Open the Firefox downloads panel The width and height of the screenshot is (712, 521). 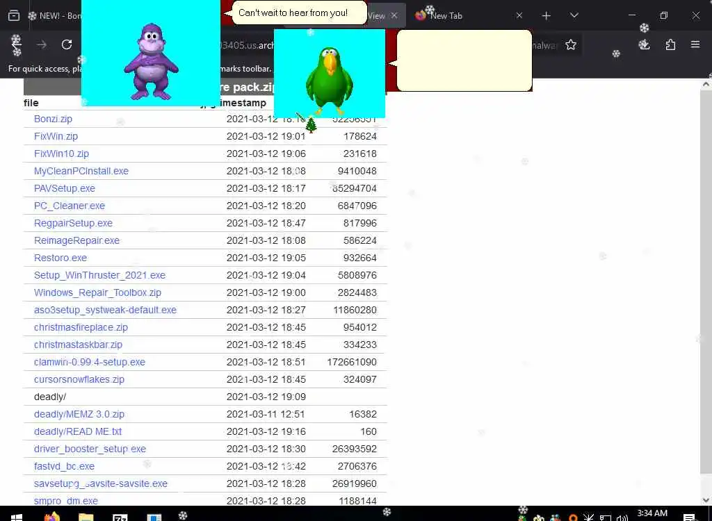point(644,44)
